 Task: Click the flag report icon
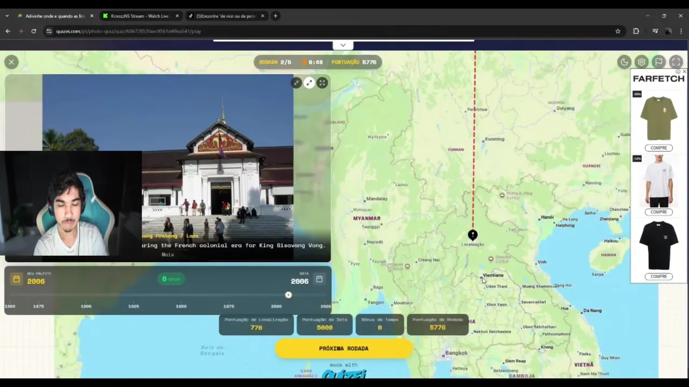click(658, 62)
